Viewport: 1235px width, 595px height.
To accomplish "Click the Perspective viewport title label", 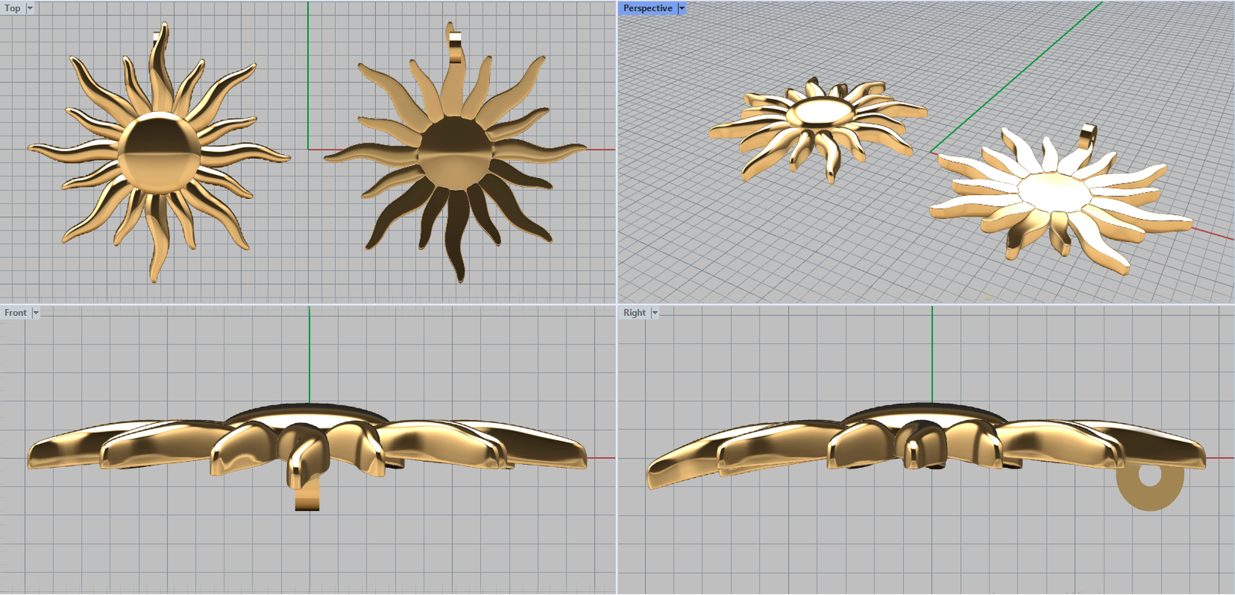I will (647, 8).
